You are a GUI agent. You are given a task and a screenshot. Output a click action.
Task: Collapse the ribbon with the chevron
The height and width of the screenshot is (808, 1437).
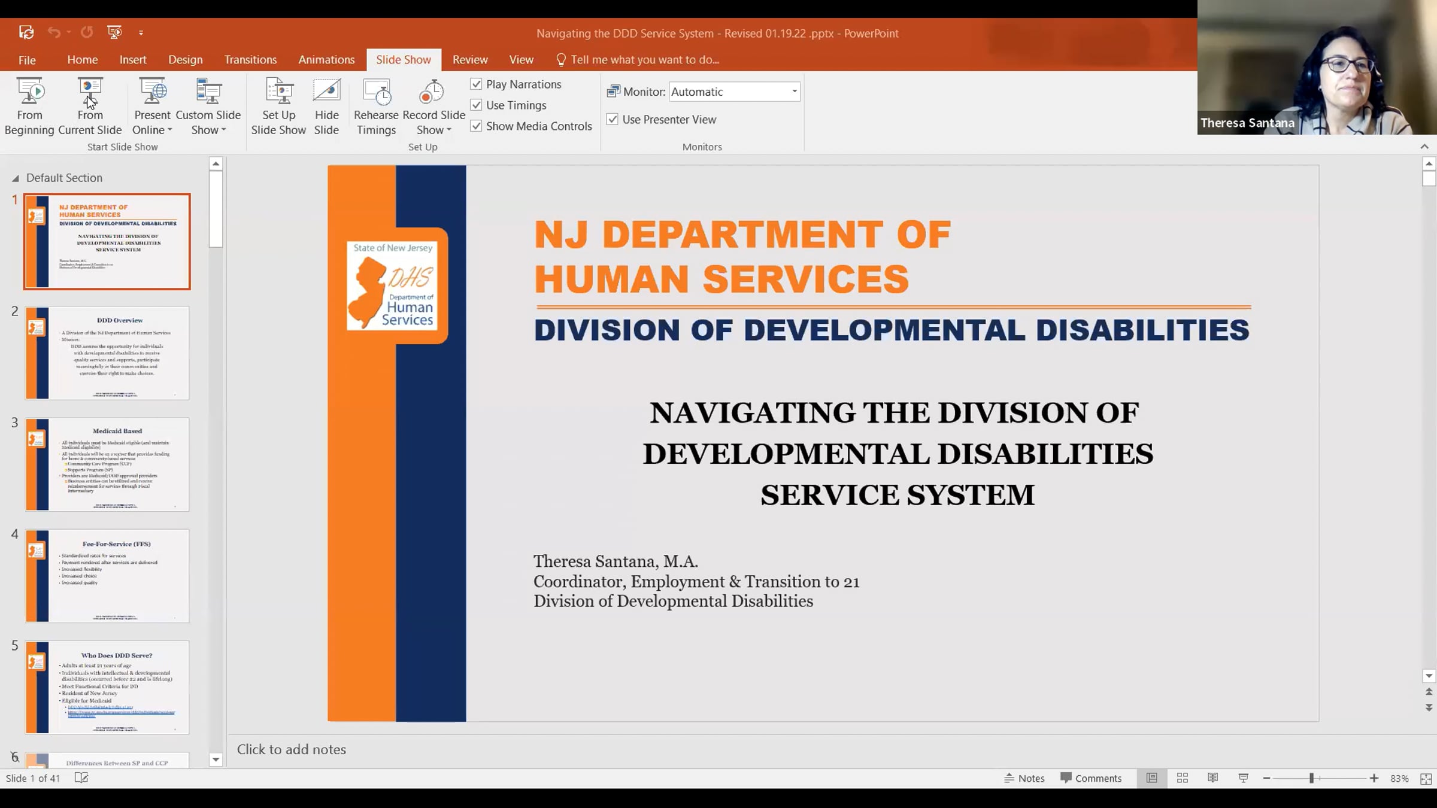click(x=1424, y=147)
